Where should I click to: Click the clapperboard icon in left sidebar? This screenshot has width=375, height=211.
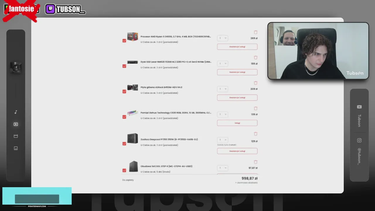point(16,136)
